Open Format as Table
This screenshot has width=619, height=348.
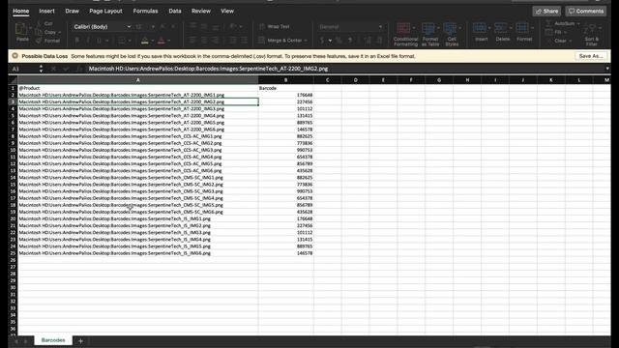[x=429, y=35]
